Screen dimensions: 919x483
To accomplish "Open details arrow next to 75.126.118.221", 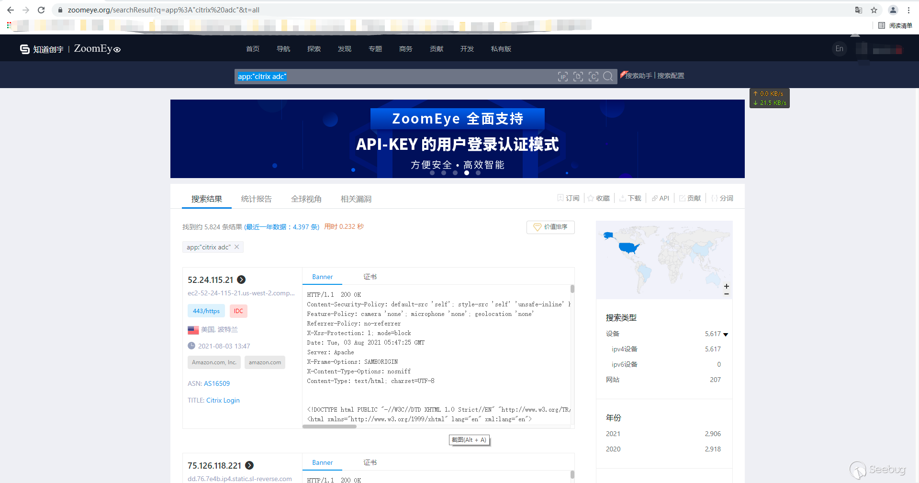I will tap(249, 465).
